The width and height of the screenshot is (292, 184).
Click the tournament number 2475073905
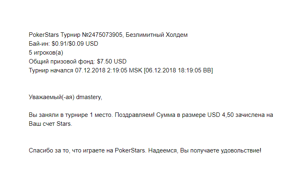tap(102, 35)
